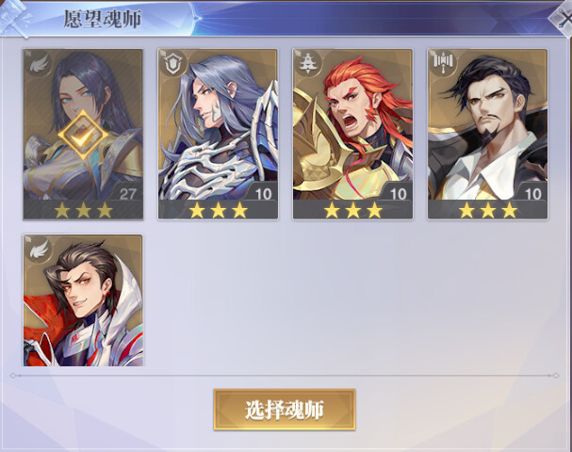Click the wing icon on red-caped character card
This screenshot has height=452, width=572.
39,250
